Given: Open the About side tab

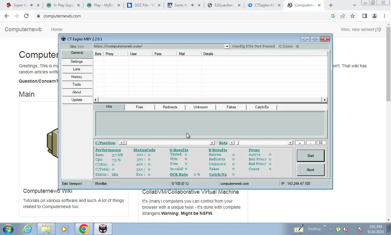Looking at the screenshot, I should tap(77, 92).
